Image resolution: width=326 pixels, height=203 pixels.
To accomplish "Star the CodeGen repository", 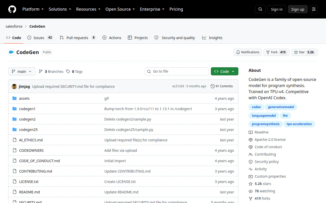I will point(305,52).
